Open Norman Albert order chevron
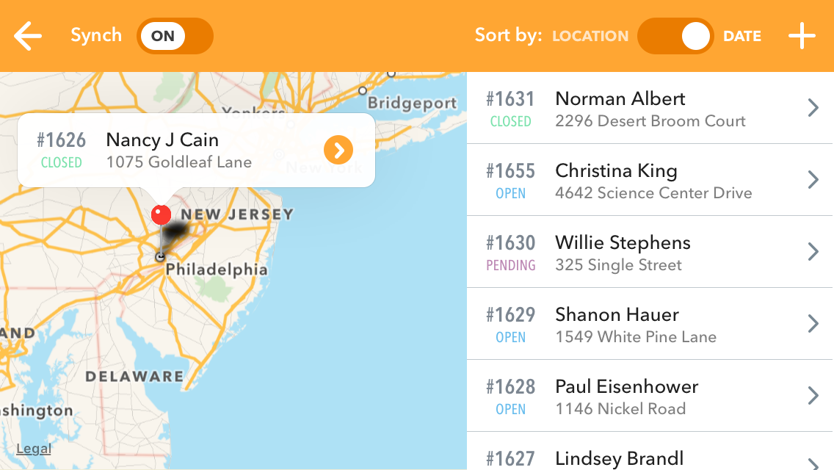 pyautogui.click(x=813, y=108)
